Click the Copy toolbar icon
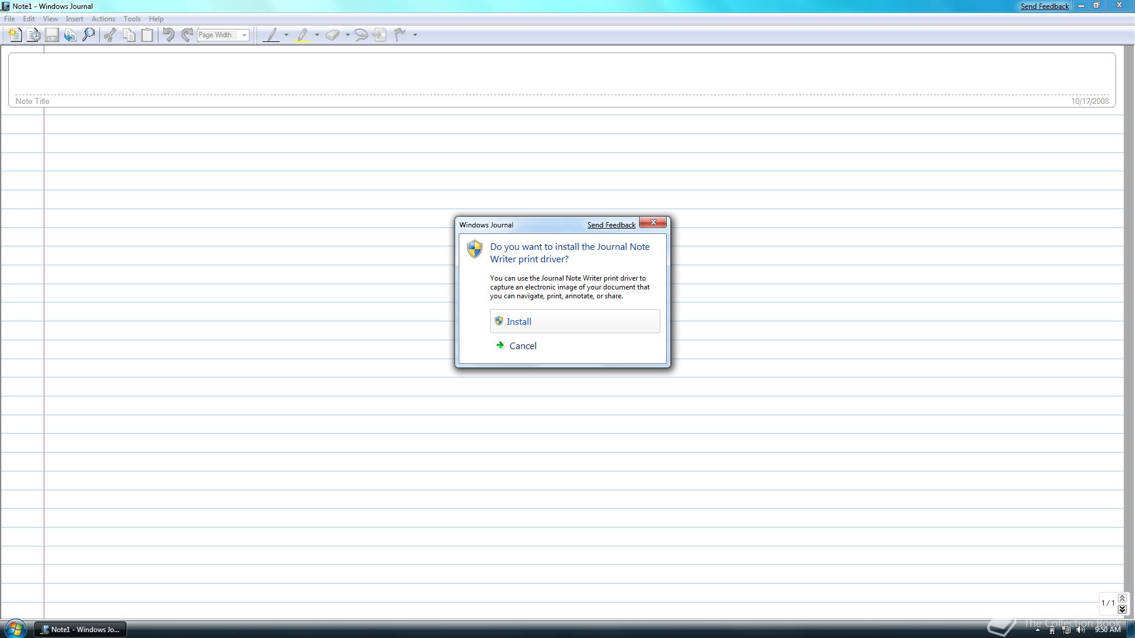The image size is (1135, 638). [x=129, y=35]
